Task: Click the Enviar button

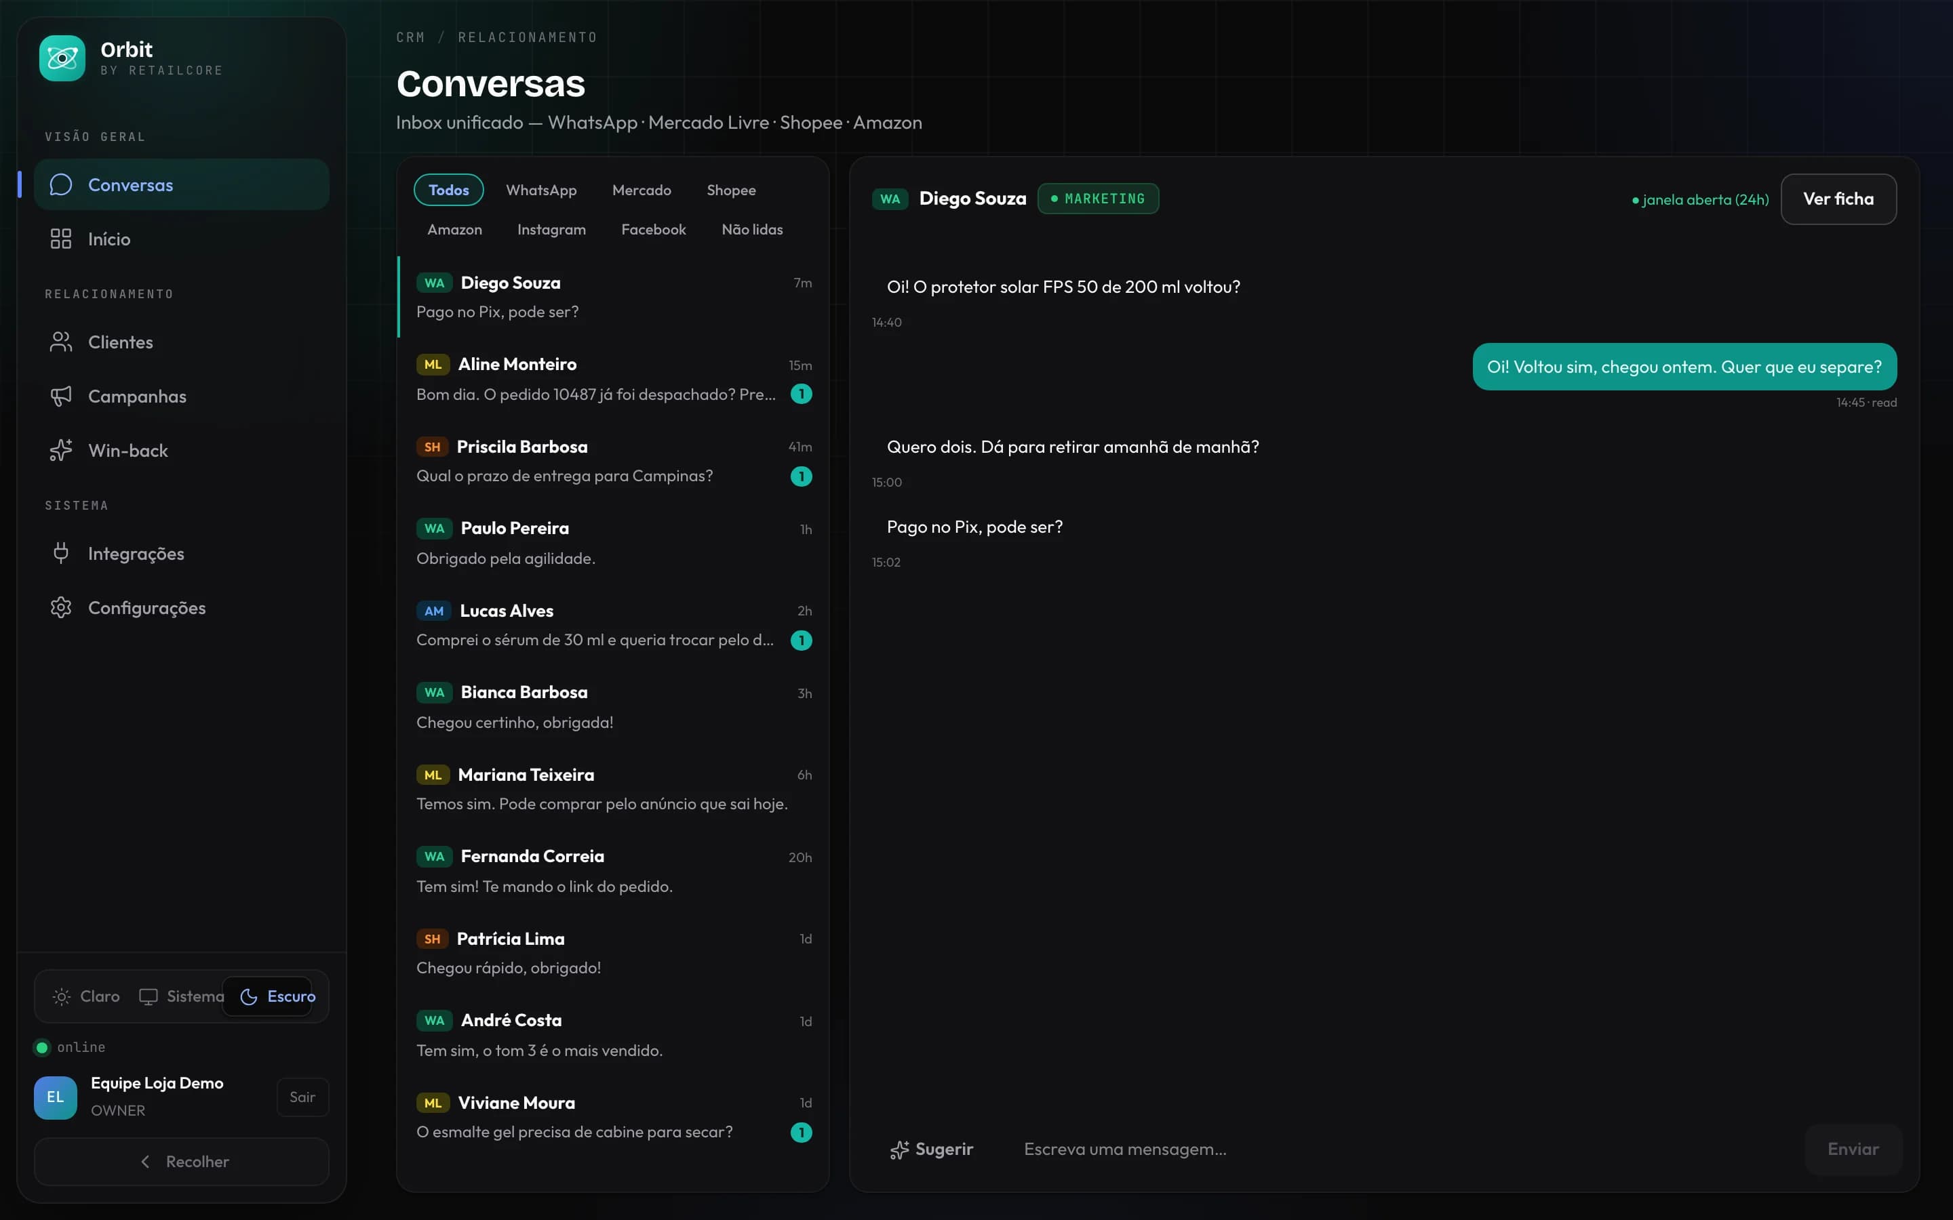Action: point(1853,1149)
